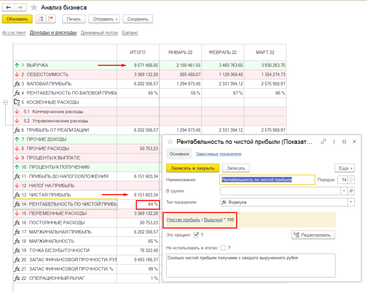
Task: Click the Наименование input field
Action: (x=267, y=180)
